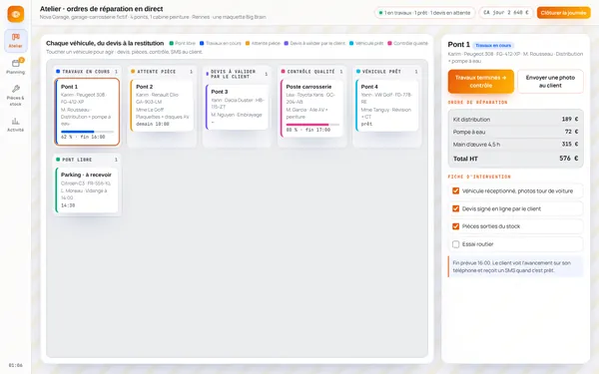Select the Pont 3 vehicle card

click(237, 108)
